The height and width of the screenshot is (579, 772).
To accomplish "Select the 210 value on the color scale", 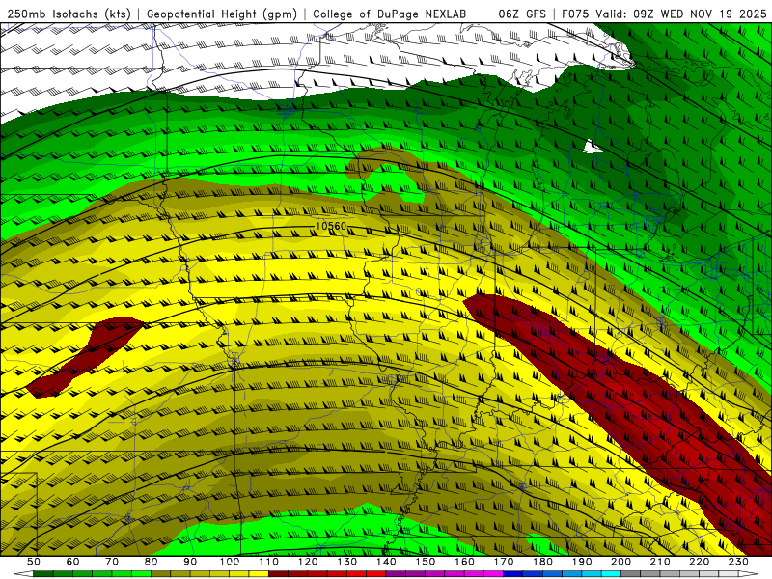I will pos(660,562).
